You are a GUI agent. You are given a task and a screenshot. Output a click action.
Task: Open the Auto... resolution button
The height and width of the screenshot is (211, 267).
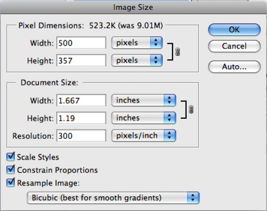point(234,67)
